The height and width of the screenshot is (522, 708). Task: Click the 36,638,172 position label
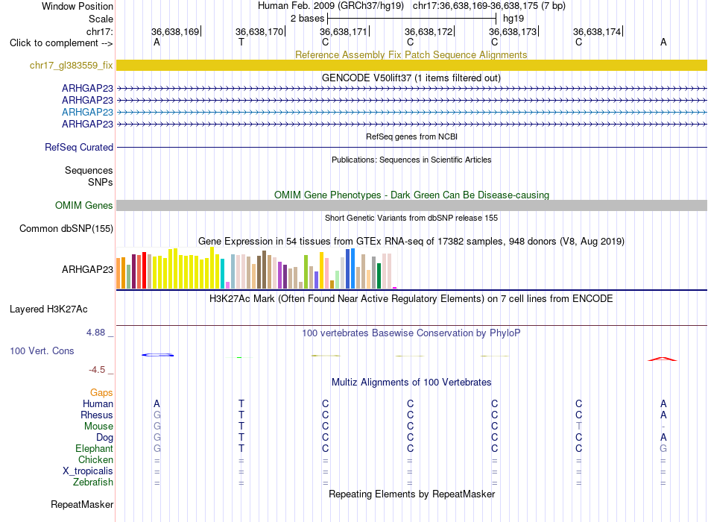[x=429, y=31]
